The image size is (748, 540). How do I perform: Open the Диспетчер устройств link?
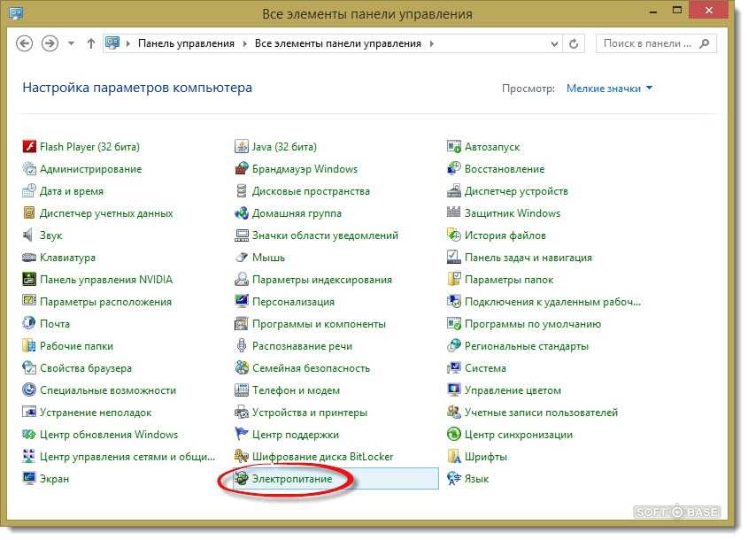516,191
